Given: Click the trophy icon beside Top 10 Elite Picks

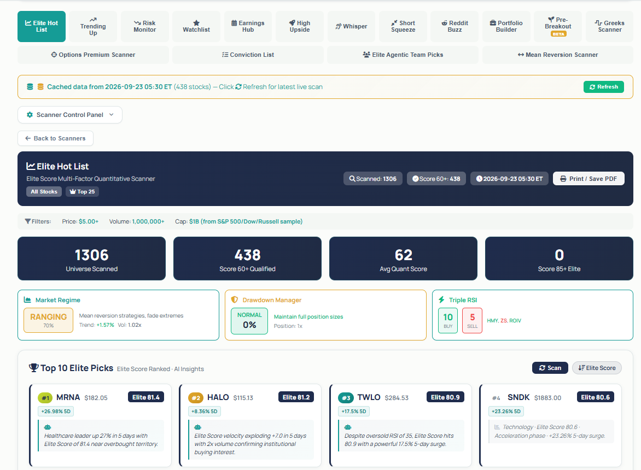Looking at the screenshot, I should tap(33, 368).
